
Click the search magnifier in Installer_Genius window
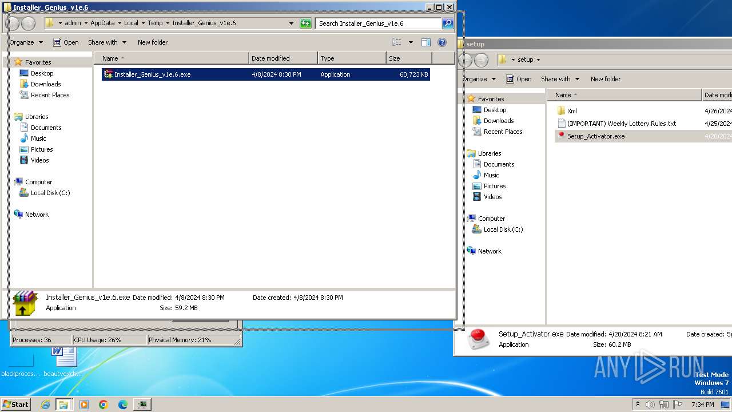click(448, 23)
